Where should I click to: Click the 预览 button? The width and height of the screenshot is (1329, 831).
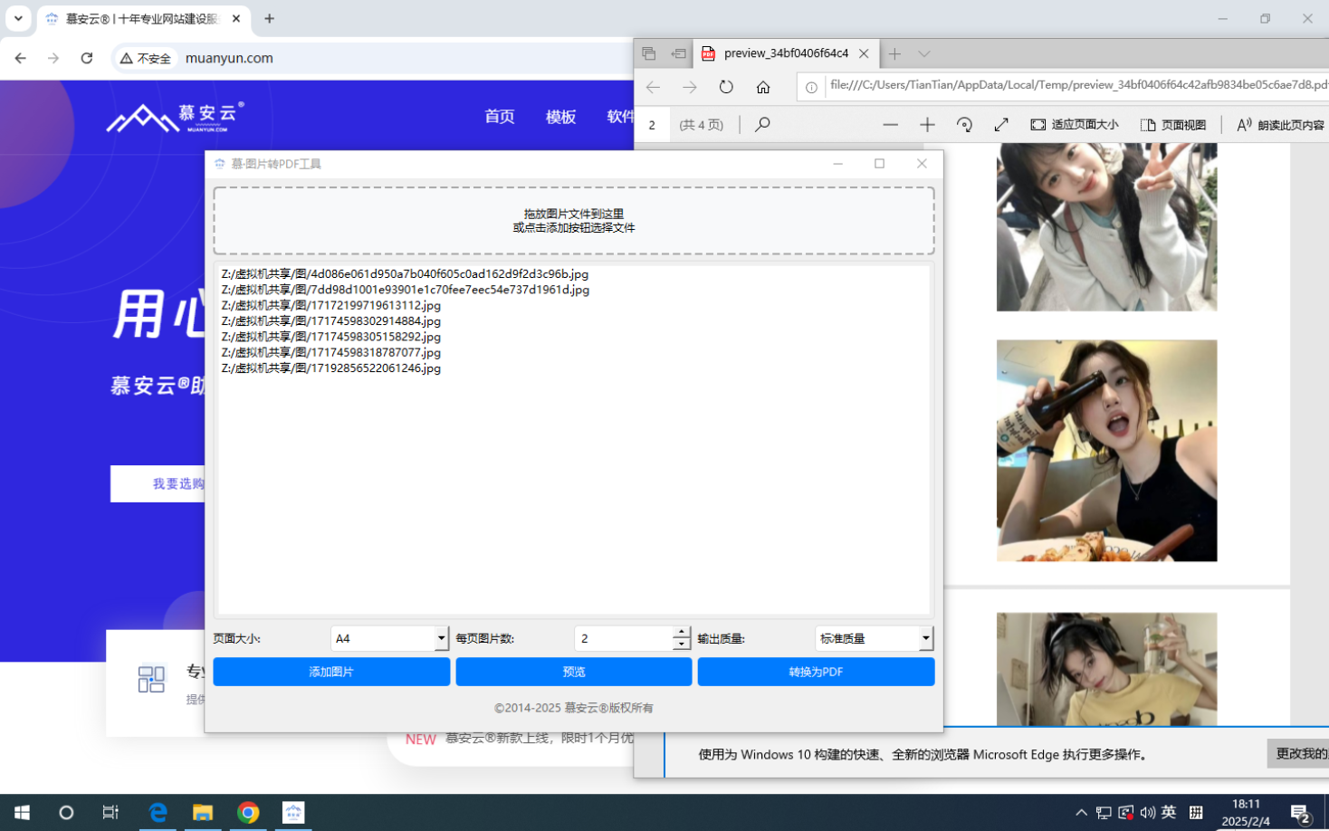[574, 672]
